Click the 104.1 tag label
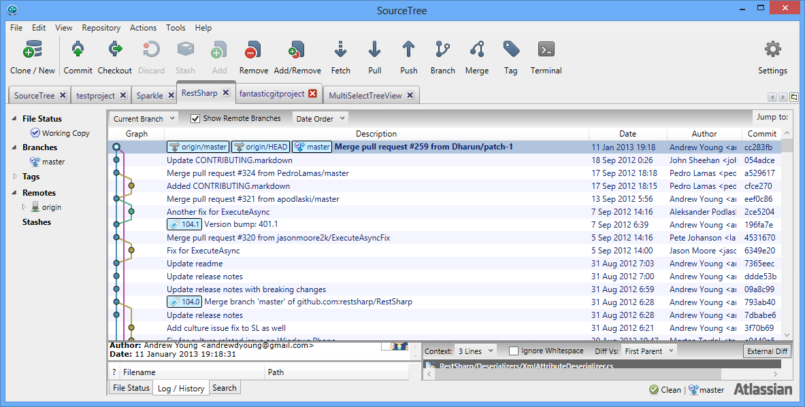 pos(184,224)
